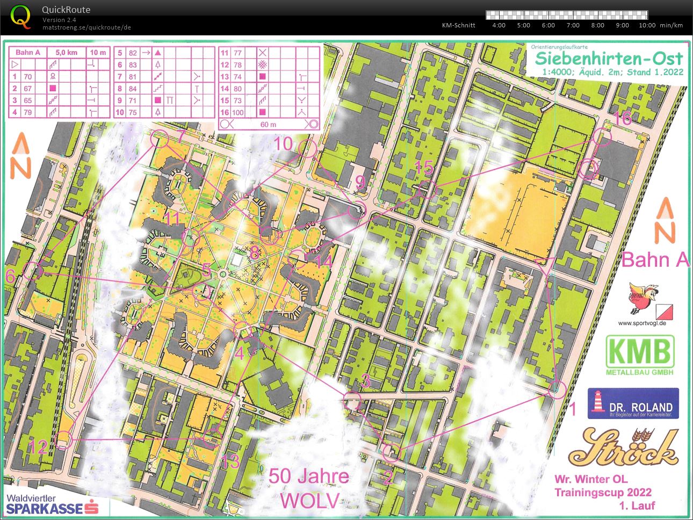Viewport: 693px width, 520px height.
Task: Click the control 12 circle on the map
Action: (x=64, y=439)
